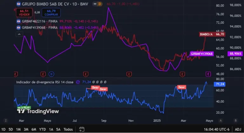Image resolution: width=244 pixels, height=133 pixels.
Task: Open timezone menu at 16:04:40 UTC-6
Action: (x=217, y=129)
